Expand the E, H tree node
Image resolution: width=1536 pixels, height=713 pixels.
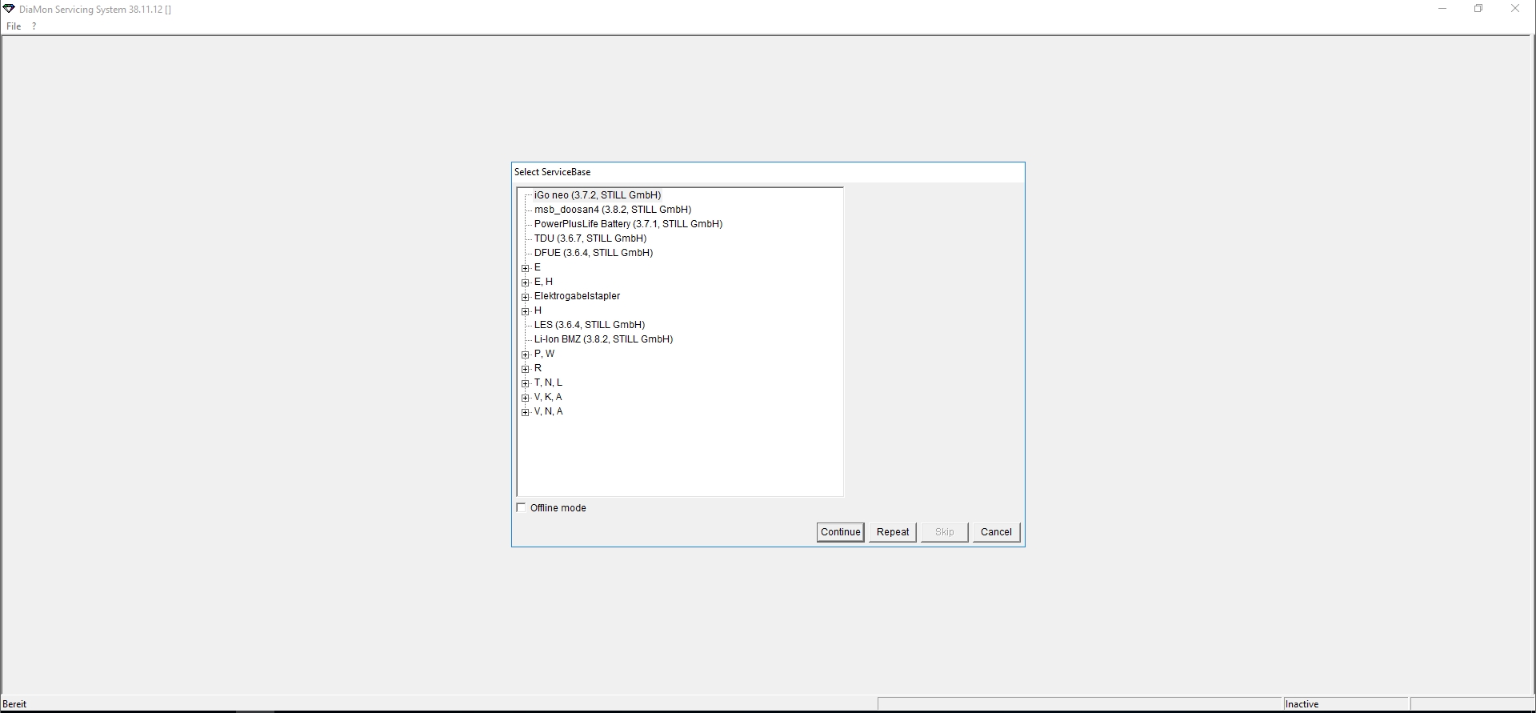526,282
